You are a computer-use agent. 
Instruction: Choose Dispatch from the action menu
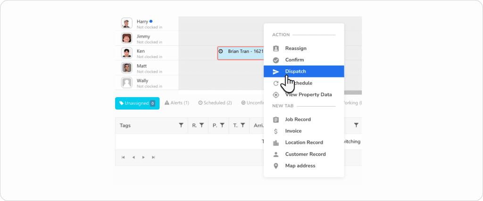click(x=304, y=71)
